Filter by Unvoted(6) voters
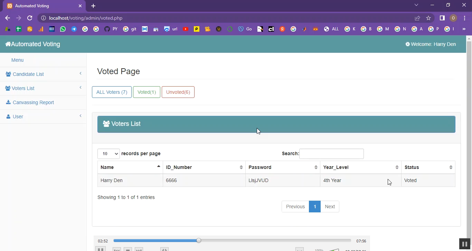 (x=178, y=92)
